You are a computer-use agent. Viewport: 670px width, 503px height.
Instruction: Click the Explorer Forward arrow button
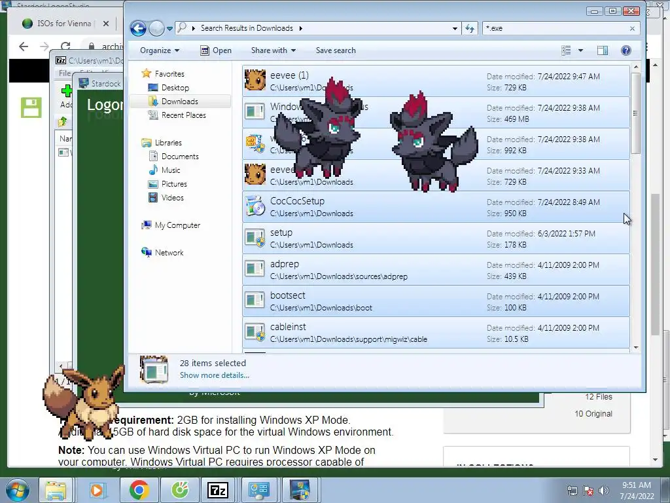point(156,29)
